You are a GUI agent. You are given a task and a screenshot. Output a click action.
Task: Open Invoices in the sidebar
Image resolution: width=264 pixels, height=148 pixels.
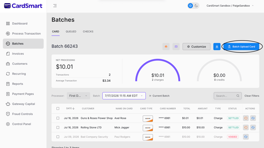coord(23,54)
